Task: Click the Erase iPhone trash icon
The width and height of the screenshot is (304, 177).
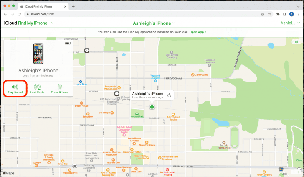Action: click(60, 87)
